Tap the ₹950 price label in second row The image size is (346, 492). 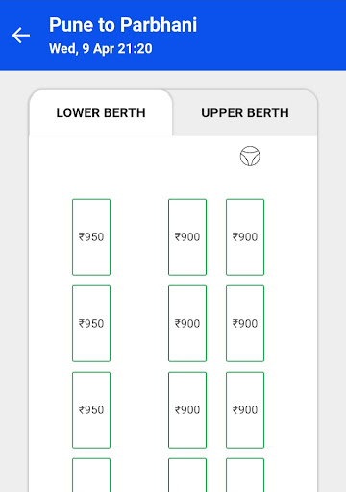(91, 324)
